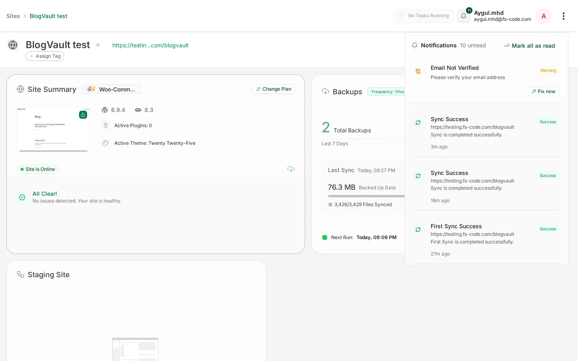Click the PHP version icon

coord(138,110)
